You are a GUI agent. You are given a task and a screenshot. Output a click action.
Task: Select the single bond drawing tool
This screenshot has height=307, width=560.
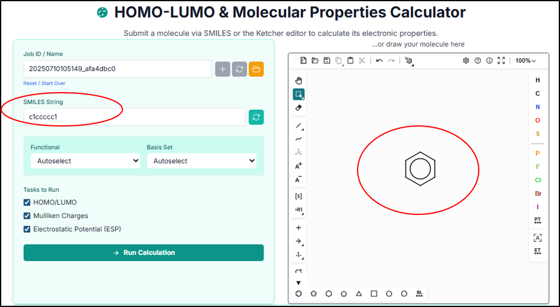point(298,126)
